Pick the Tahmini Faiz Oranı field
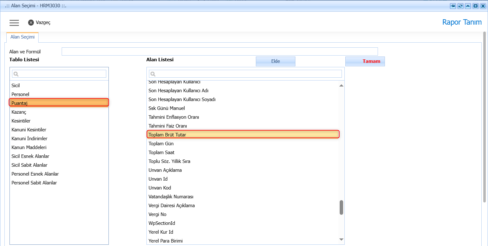488x246 pixels. point(243,126)
